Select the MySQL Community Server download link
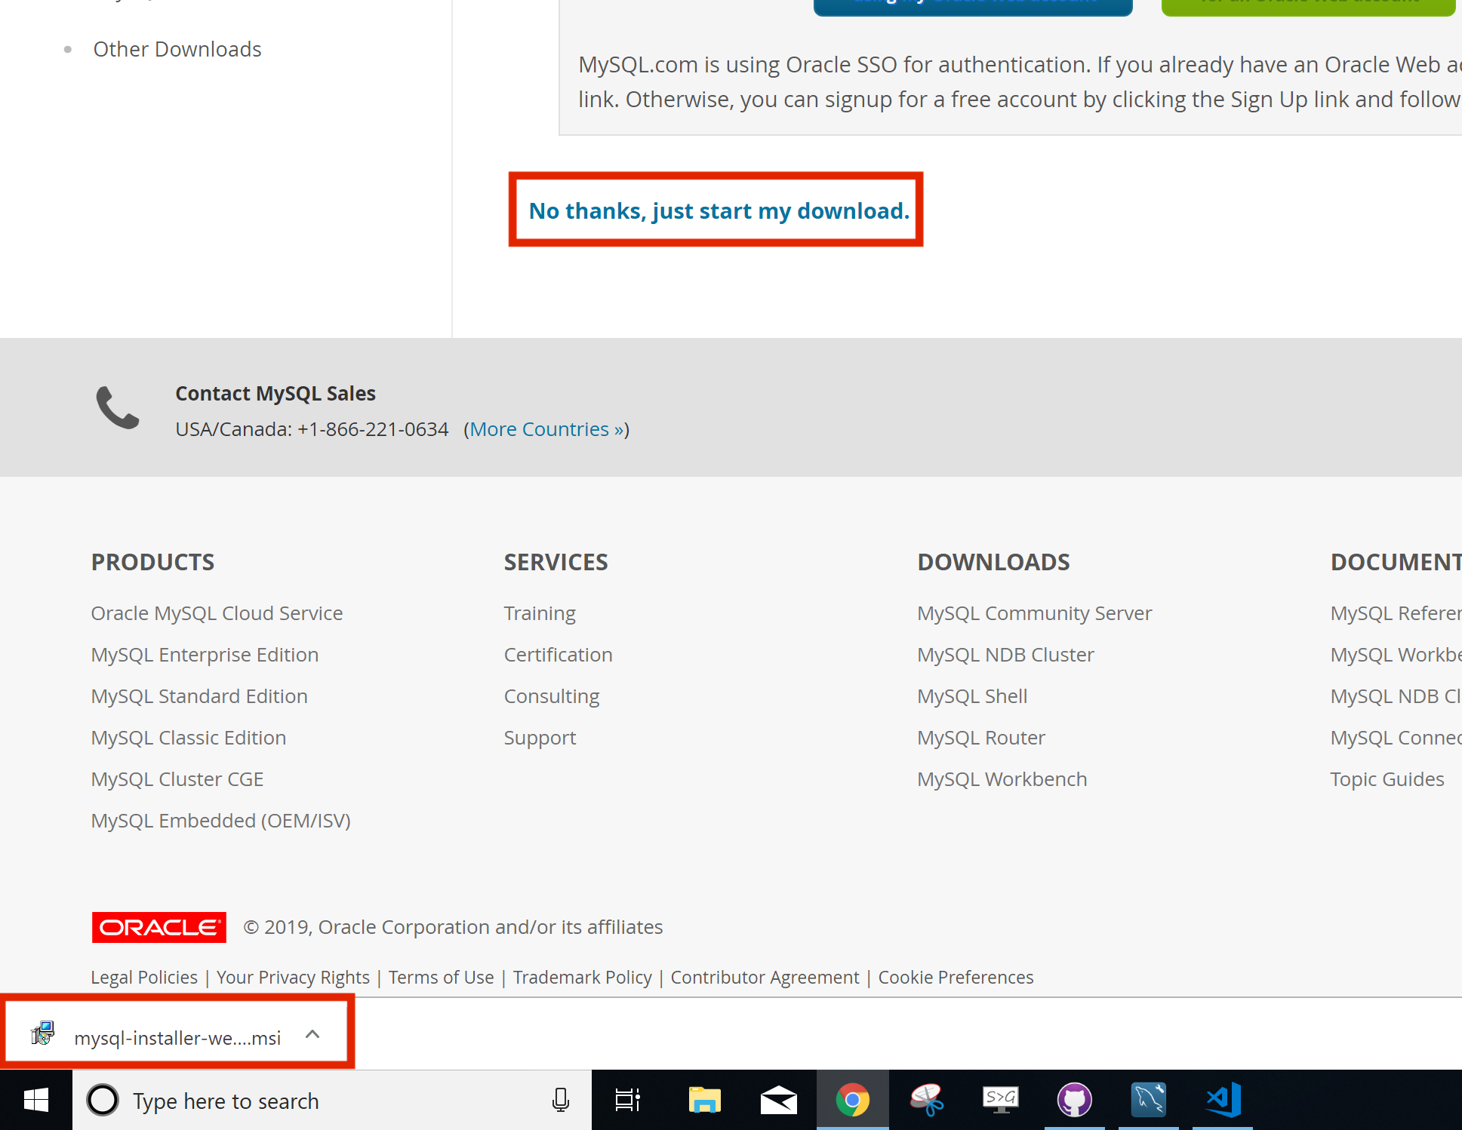1462x1130 pixels. [x=1036, y=613]
